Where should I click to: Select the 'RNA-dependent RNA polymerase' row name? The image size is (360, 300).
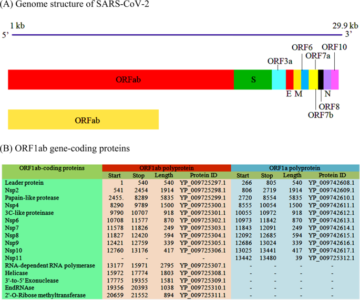coord(50,265)
